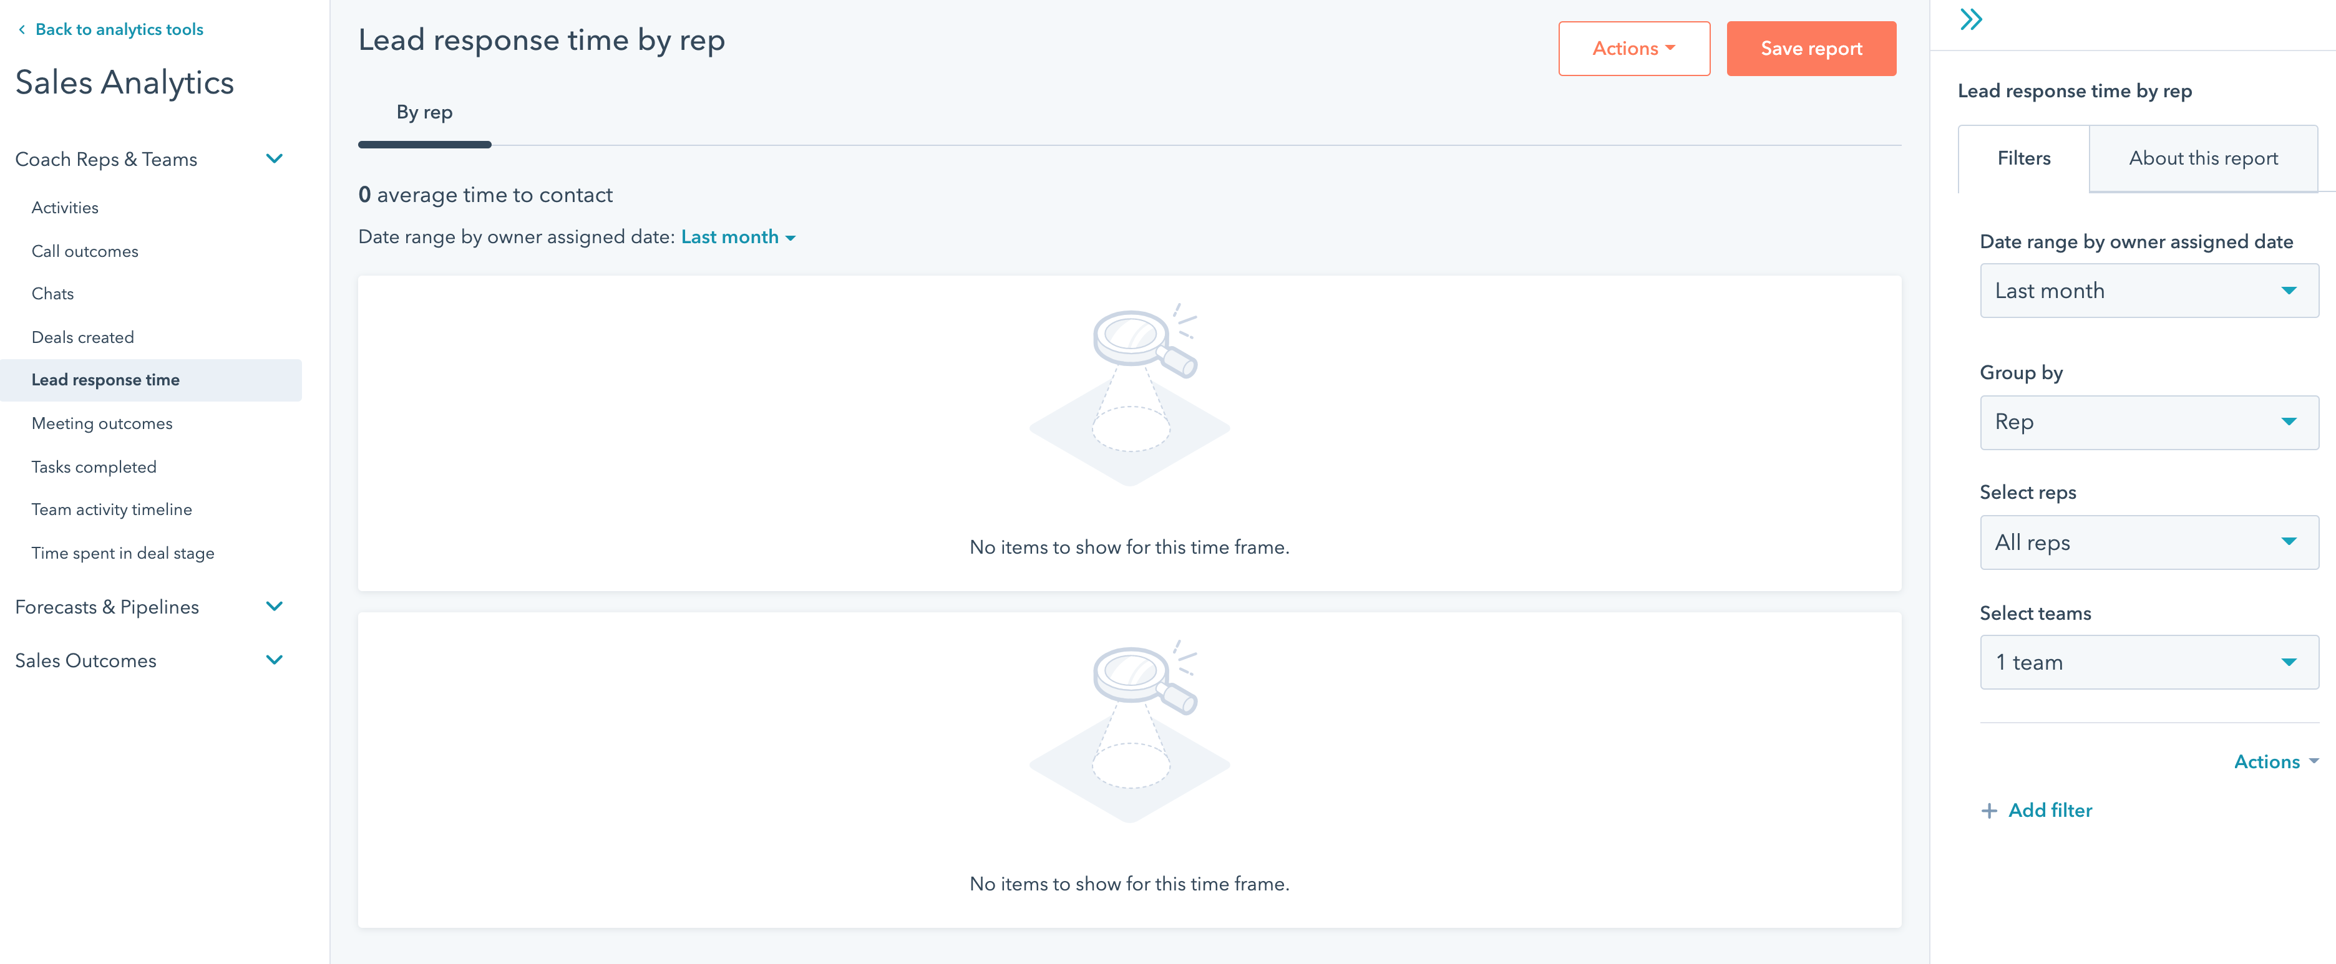
Task: Select Lead response time in sidebar
Action: coord(150,380)
